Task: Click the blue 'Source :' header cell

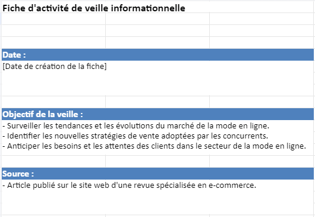Action: [157, 174]
